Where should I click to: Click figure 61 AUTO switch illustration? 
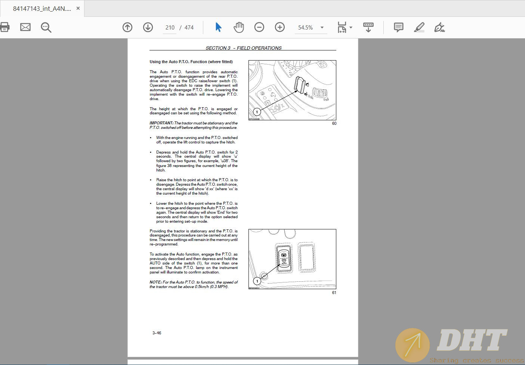(x=292, y=259)
